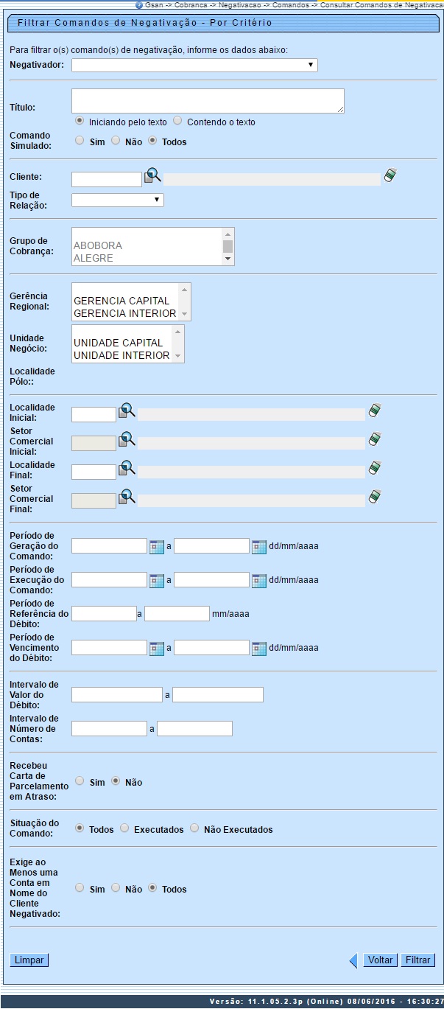Open Localidade Inicial lookup magnifier

coord(127,411)
